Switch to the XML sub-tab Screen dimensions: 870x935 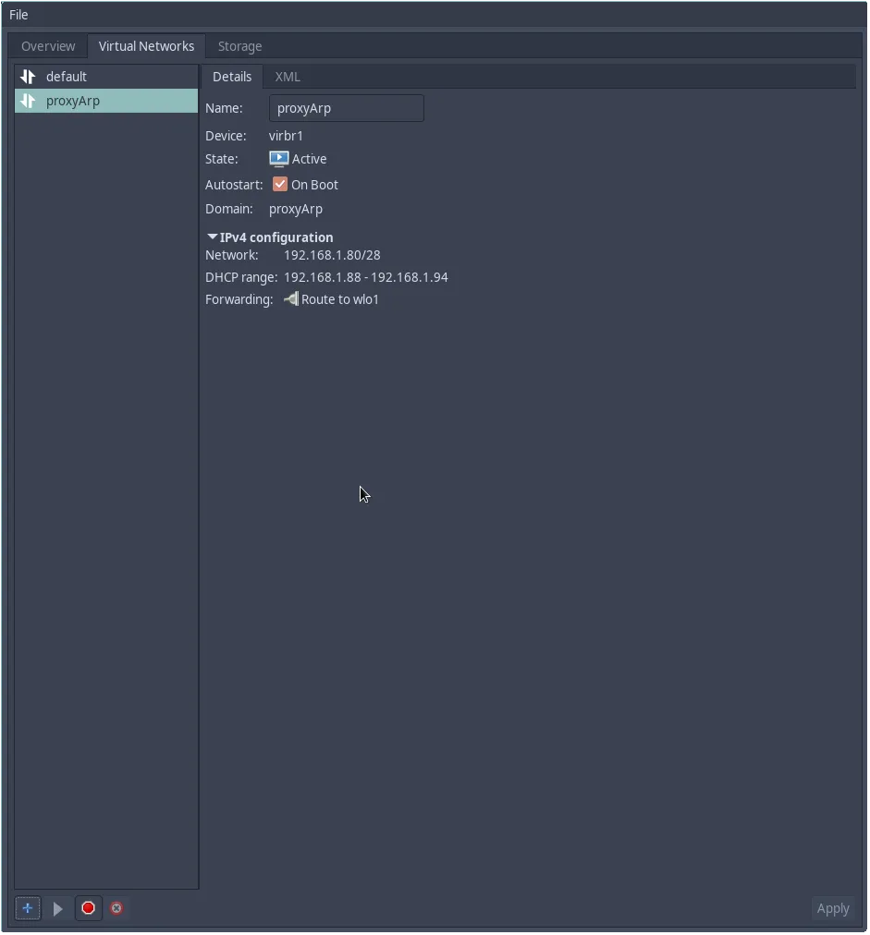pyautogui.click(x=288, y=77)
